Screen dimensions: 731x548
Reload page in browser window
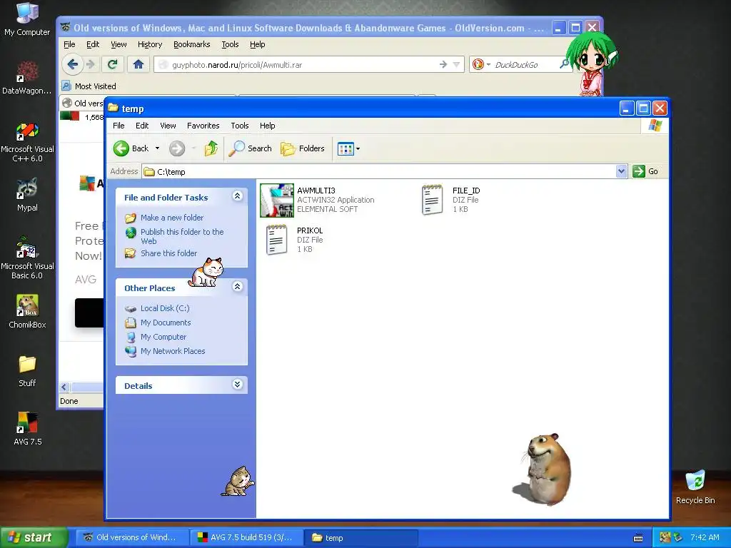pos(112,64)
